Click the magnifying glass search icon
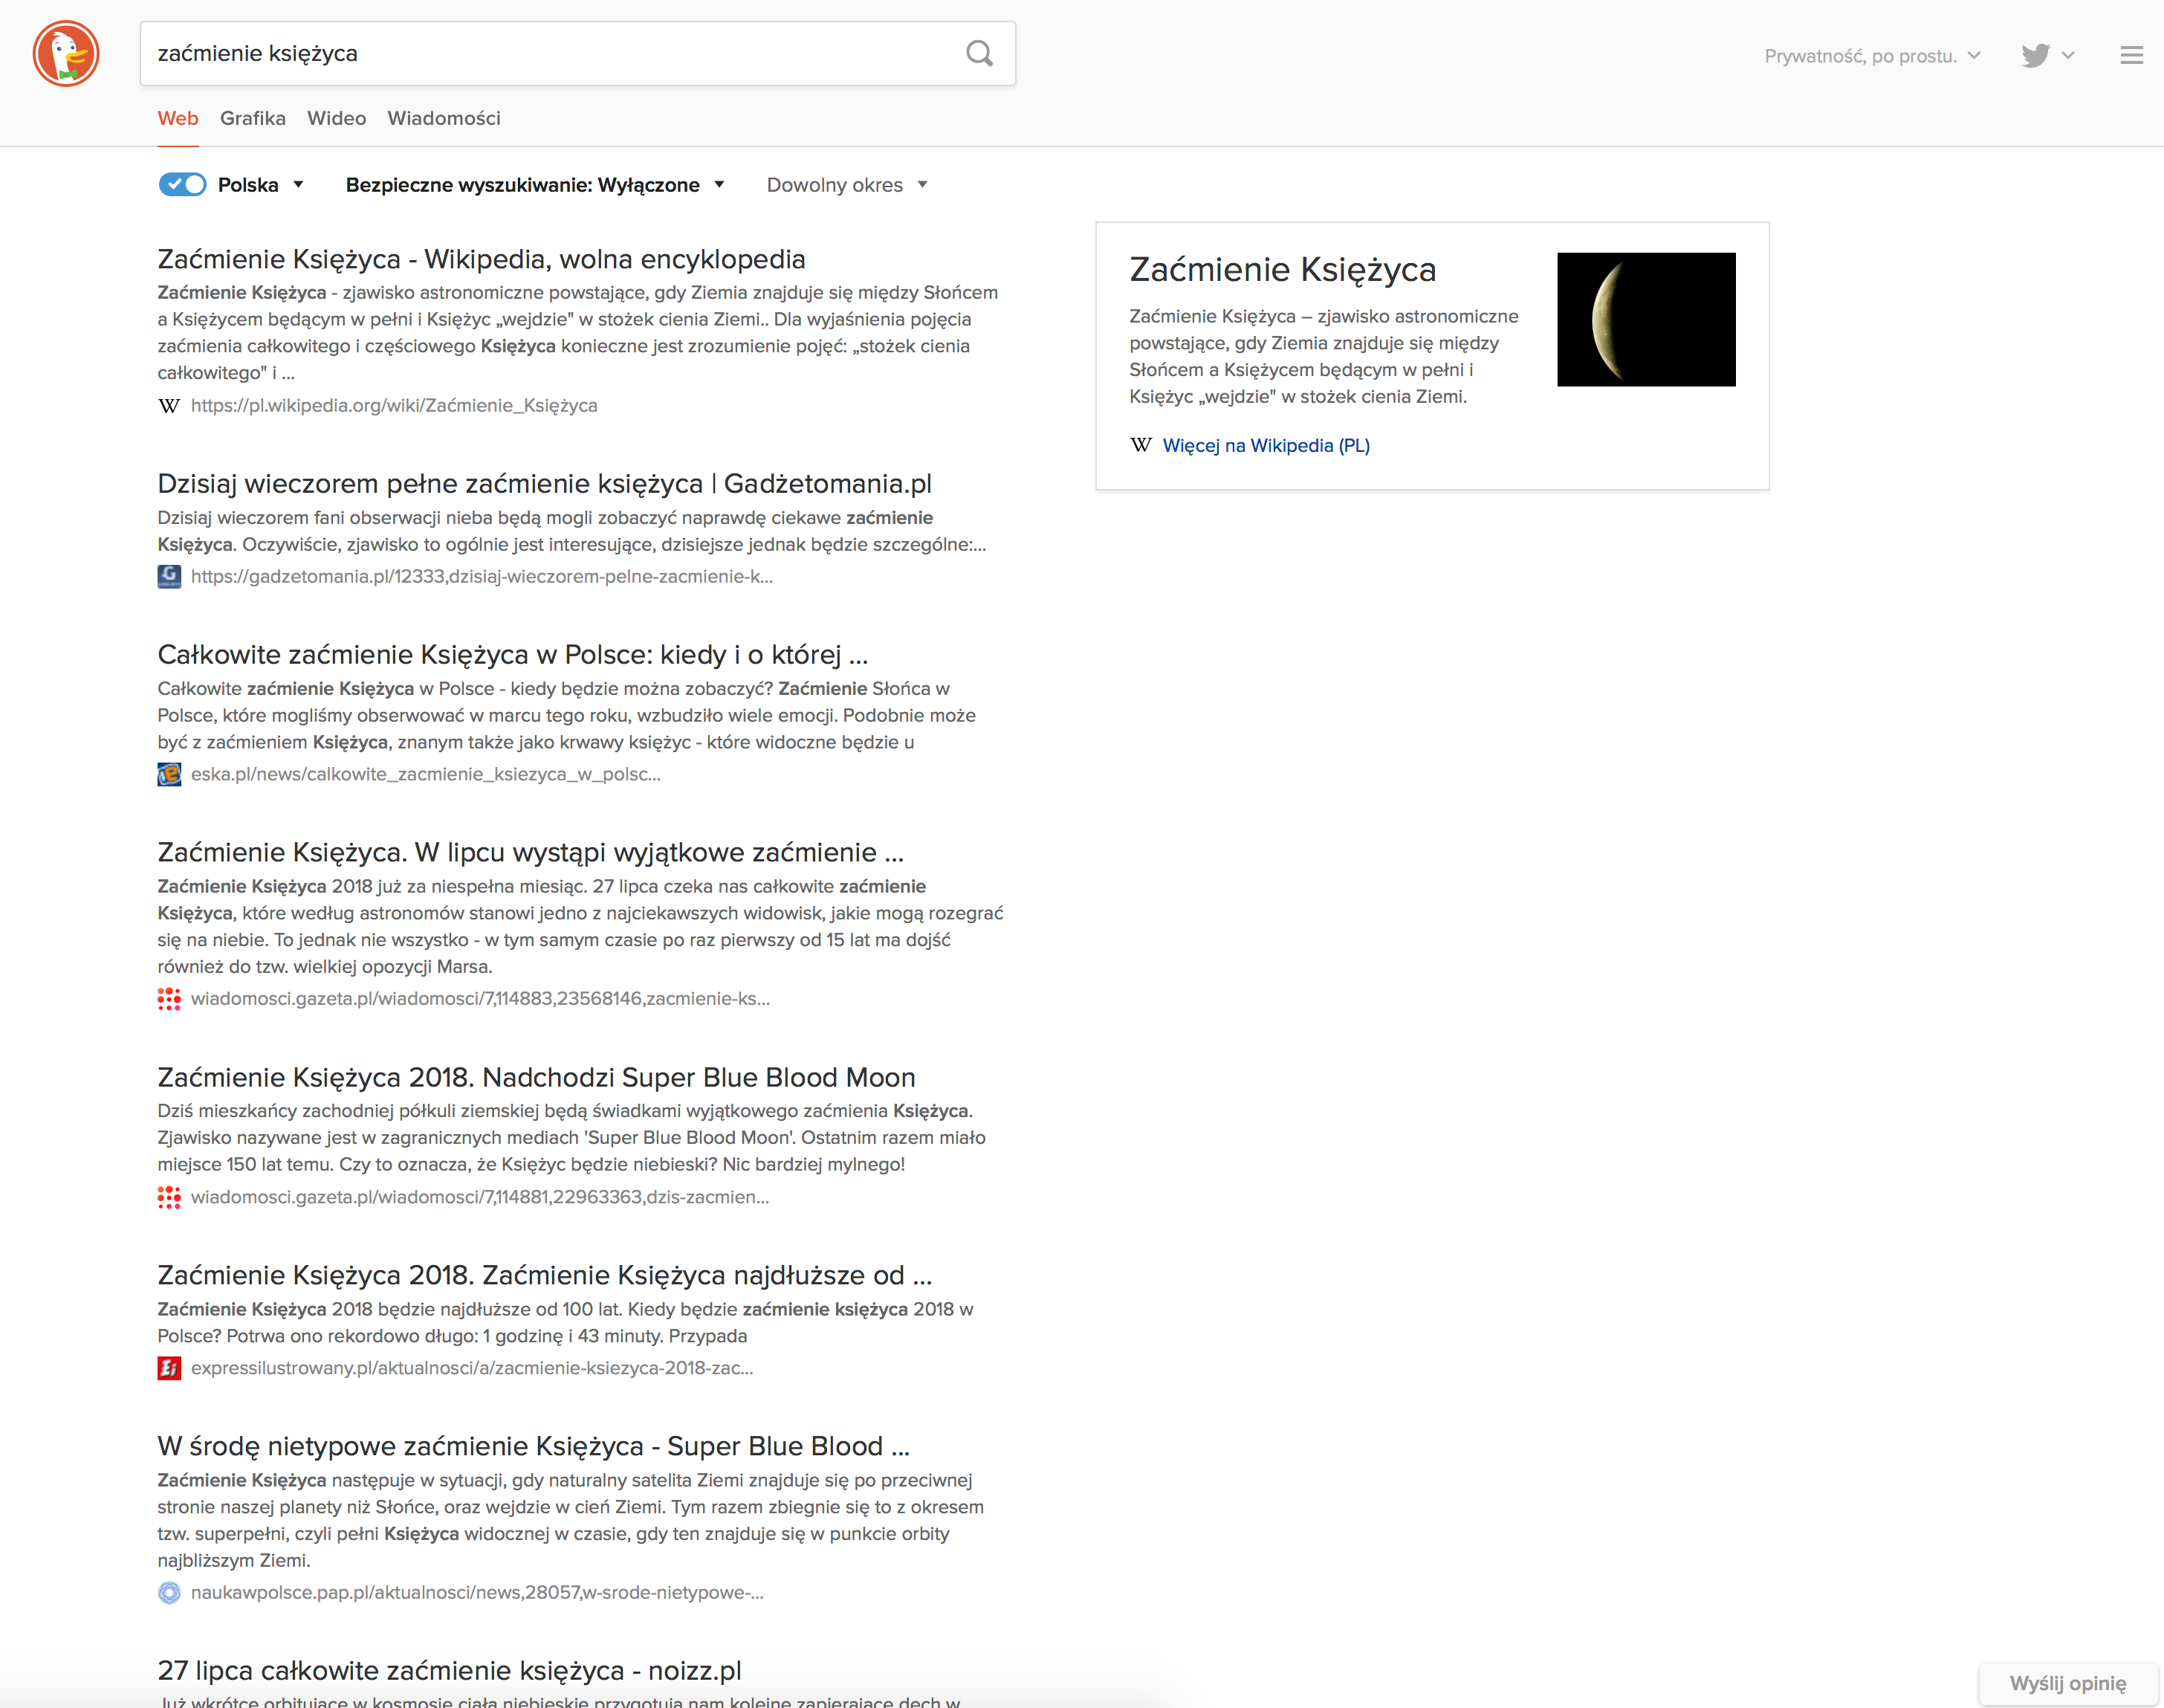 click(980, 53)
